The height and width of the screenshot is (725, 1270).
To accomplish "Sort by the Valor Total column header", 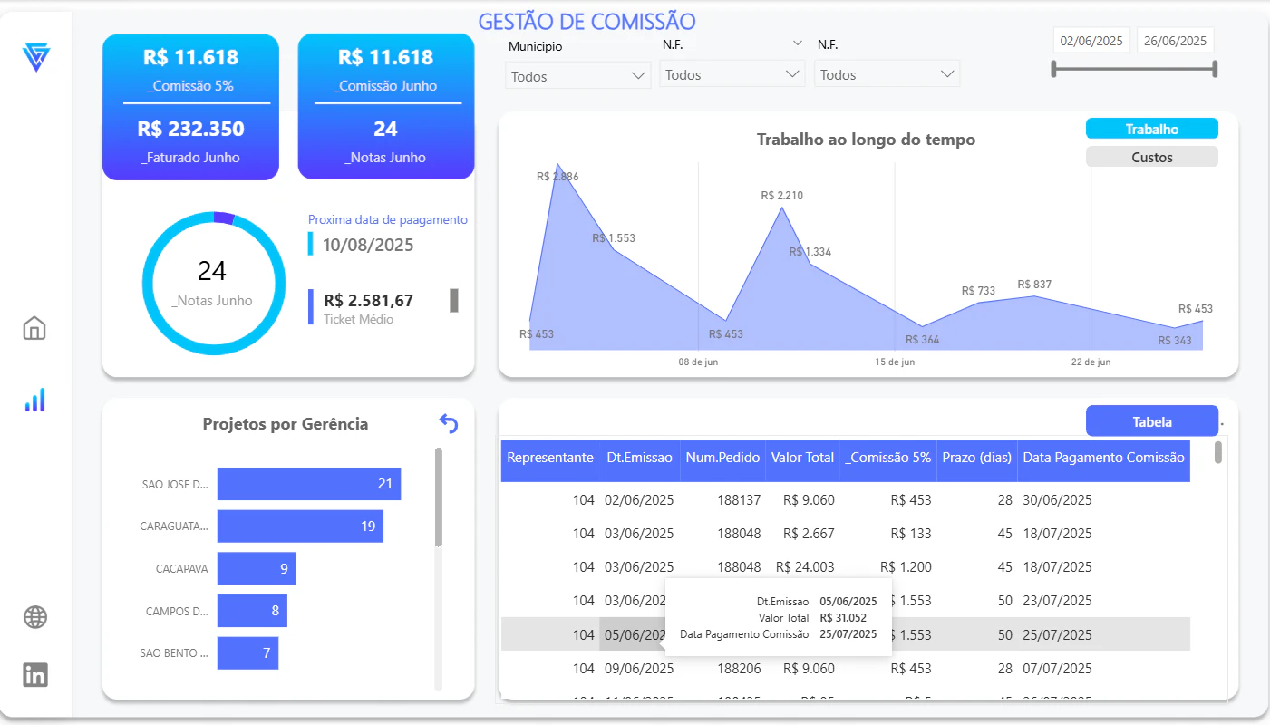I will (x=803, y=458).
